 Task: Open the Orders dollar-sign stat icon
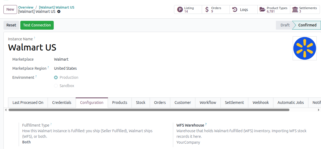point(207,10)
